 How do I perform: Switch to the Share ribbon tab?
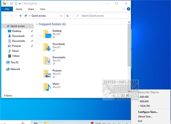(x=31, y=9)
